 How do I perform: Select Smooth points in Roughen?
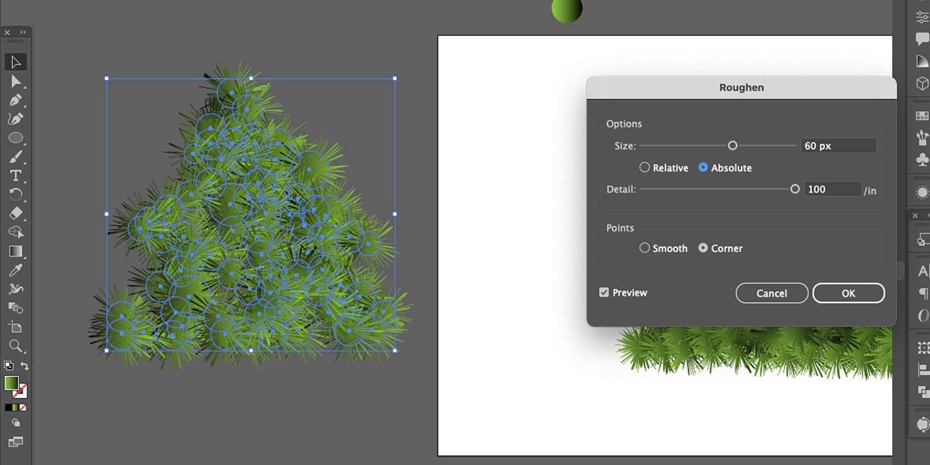[x=663, y=248]
